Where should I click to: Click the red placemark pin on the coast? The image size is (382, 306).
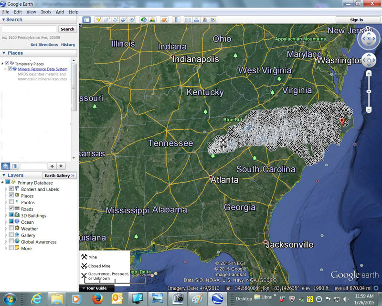[x=342, y=121]
